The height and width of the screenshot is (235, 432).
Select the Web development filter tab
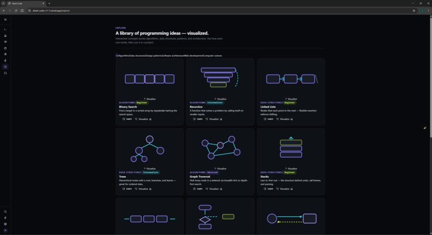(x=193, y=56)
